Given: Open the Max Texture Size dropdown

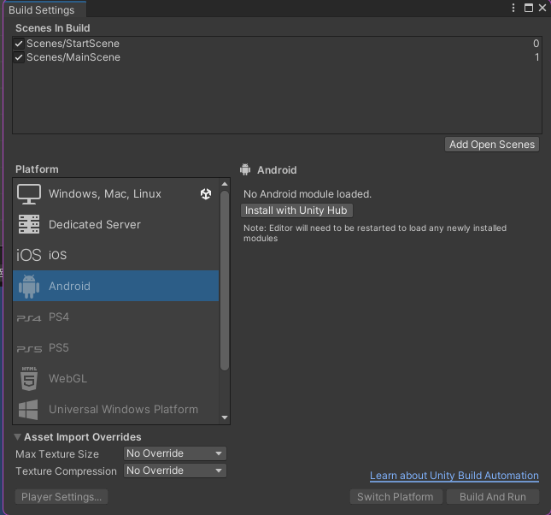Looking at the screenshot, I should [x=174, y=453].
